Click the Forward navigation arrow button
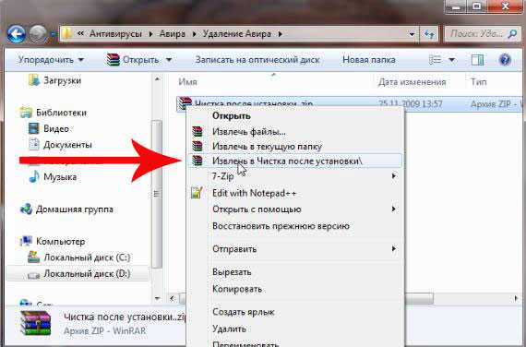 38,34
